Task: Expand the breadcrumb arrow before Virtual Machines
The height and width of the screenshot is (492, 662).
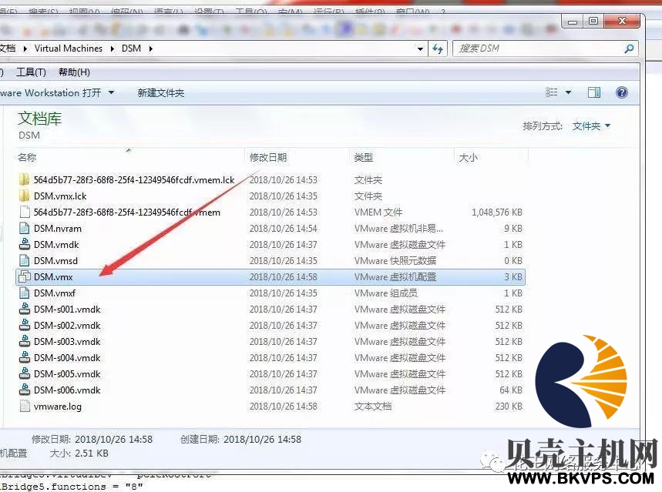Action: (x=25, y=49)
